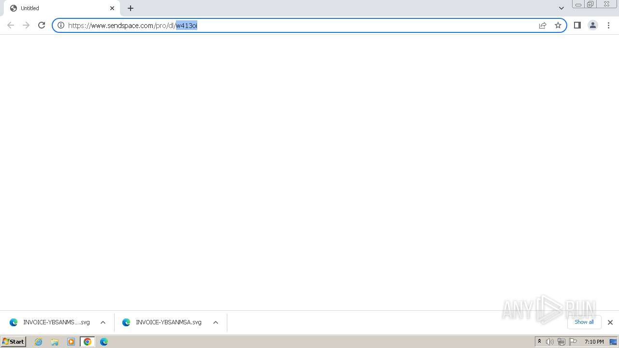Select the Untitled tab
619x348 pixels.
click(63, 8)
